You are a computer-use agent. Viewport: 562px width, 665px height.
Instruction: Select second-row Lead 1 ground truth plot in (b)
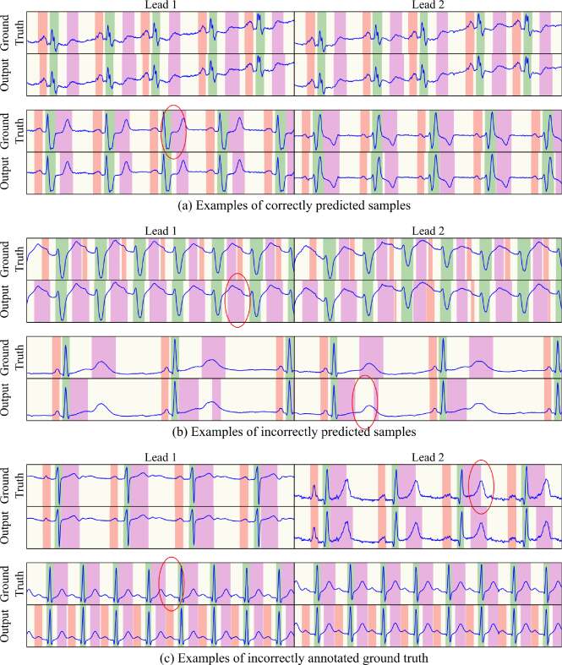[x=161, y=357]
